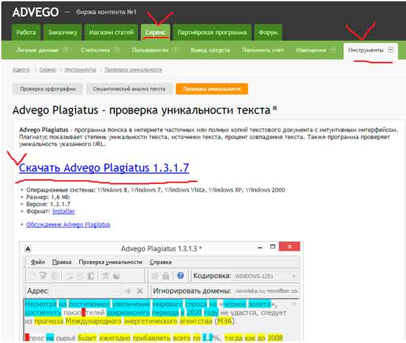Maximize the Plagiatus window

pyautogui.click(x=272, y=246)
